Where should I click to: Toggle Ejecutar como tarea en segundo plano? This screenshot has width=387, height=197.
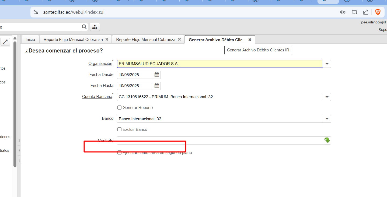(x=120, y=153)
